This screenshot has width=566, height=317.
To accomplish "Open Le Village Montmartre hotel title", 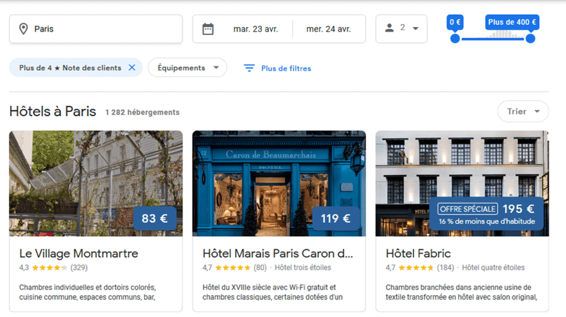I will pyautogui.click(x=78, y=253).
